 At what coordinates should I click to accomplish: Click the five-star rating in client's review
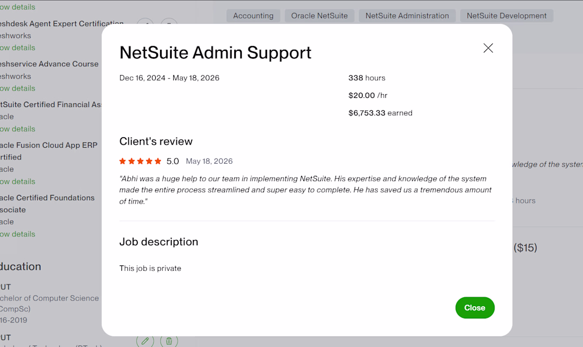point(140,161)
